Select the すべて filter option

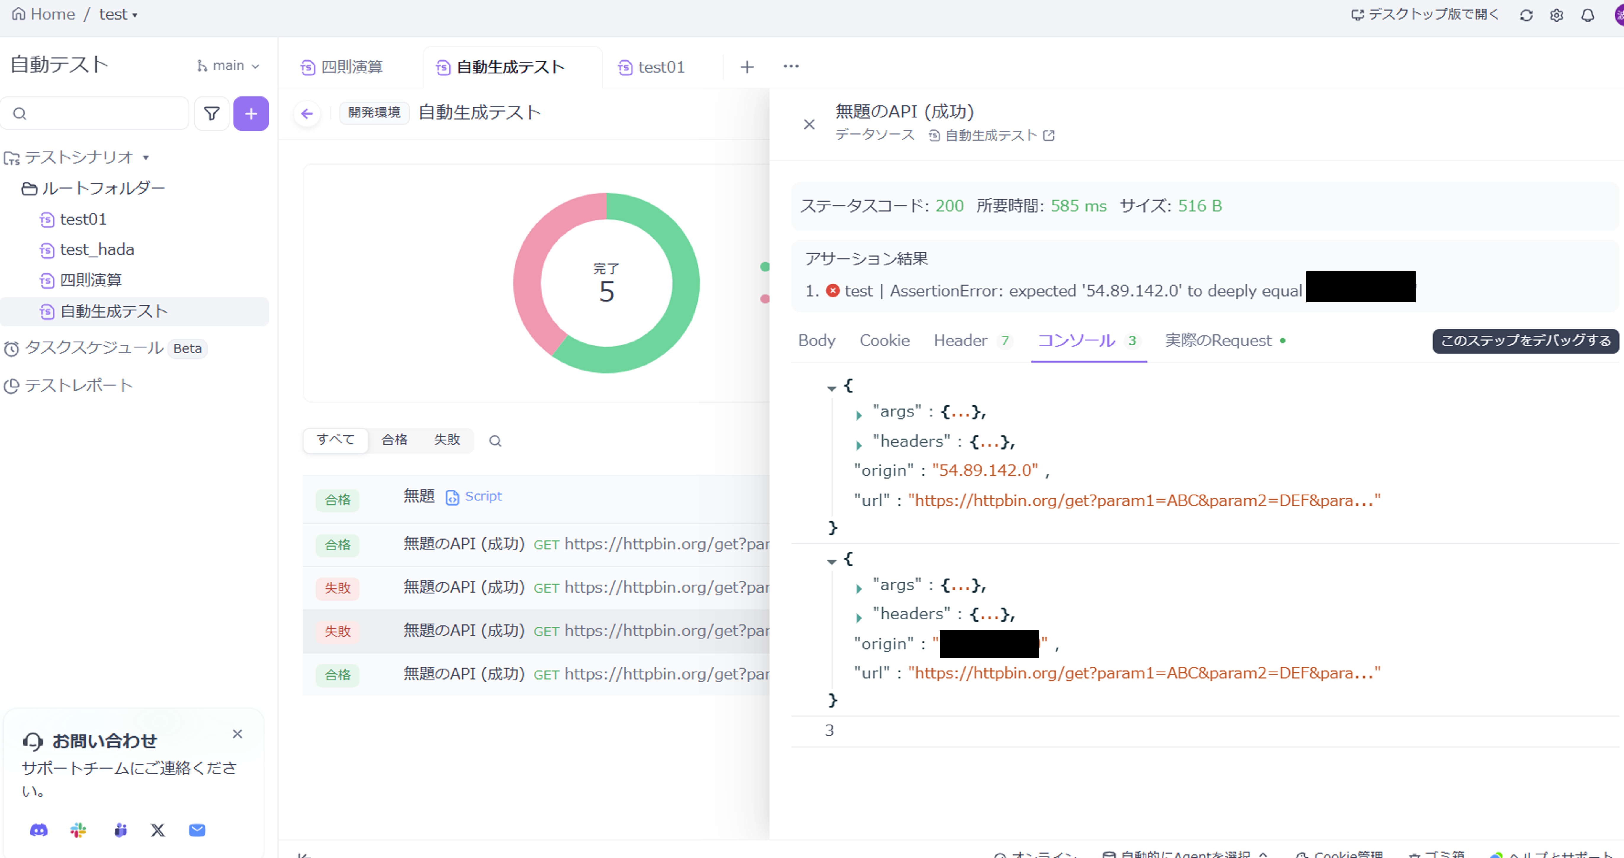coord(335,440)
